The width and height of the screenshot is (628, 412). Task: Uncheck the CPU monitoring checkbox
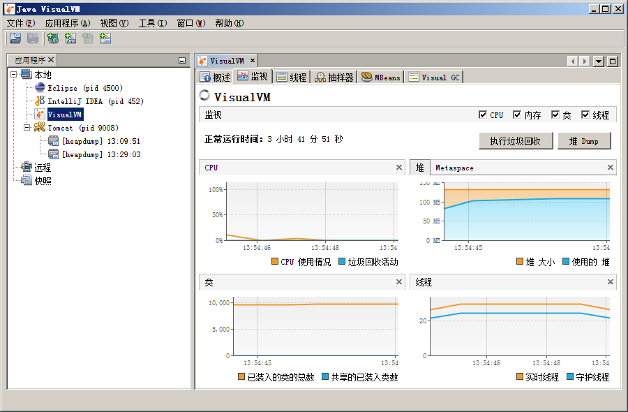[x=483, y=115]
